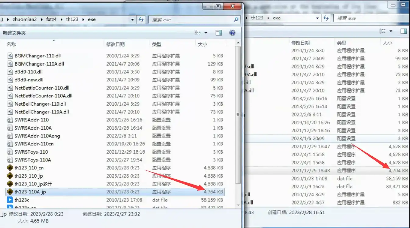Expand arrow after th123 in back window path

[268, 18]
